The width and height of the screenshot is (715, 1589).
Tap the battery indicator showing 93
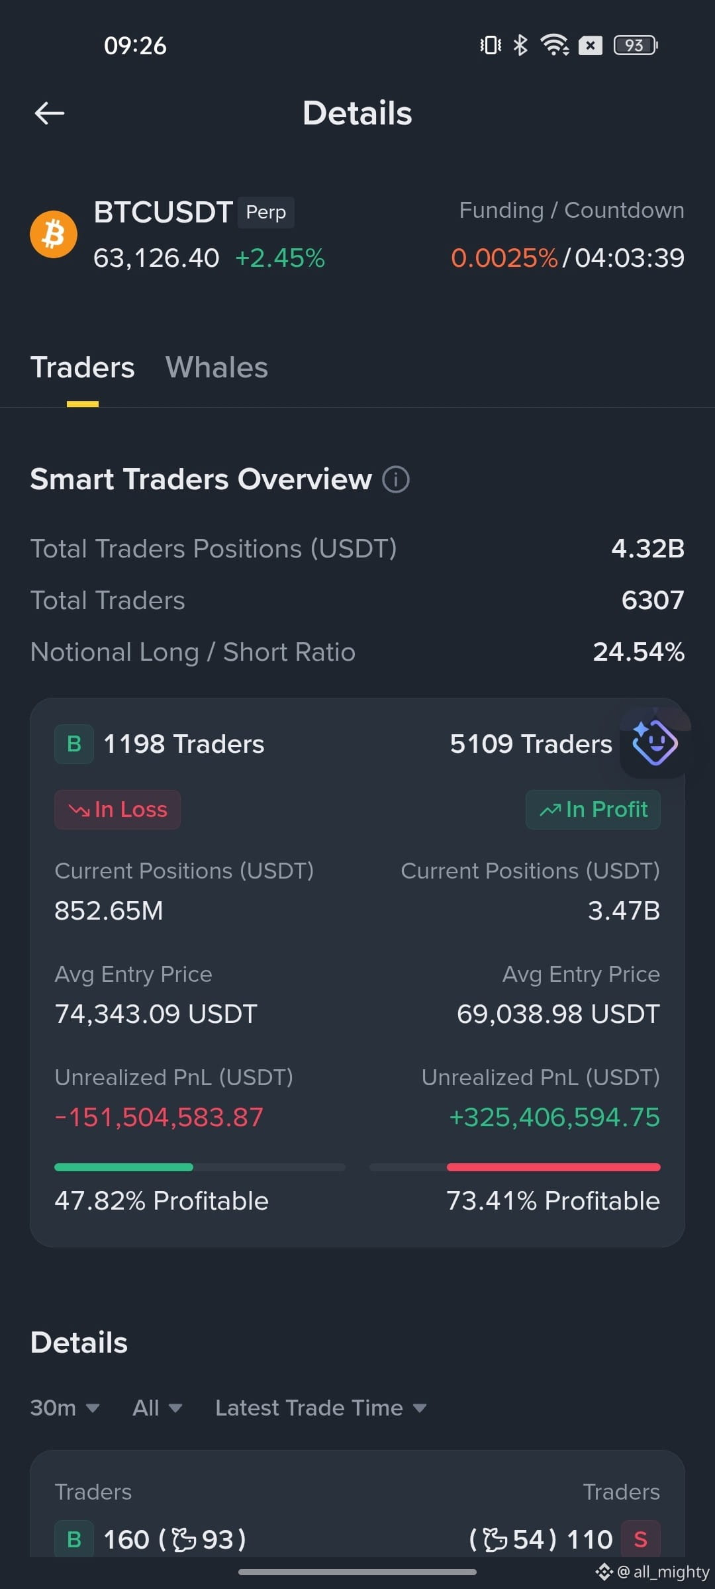coord(635,45)
